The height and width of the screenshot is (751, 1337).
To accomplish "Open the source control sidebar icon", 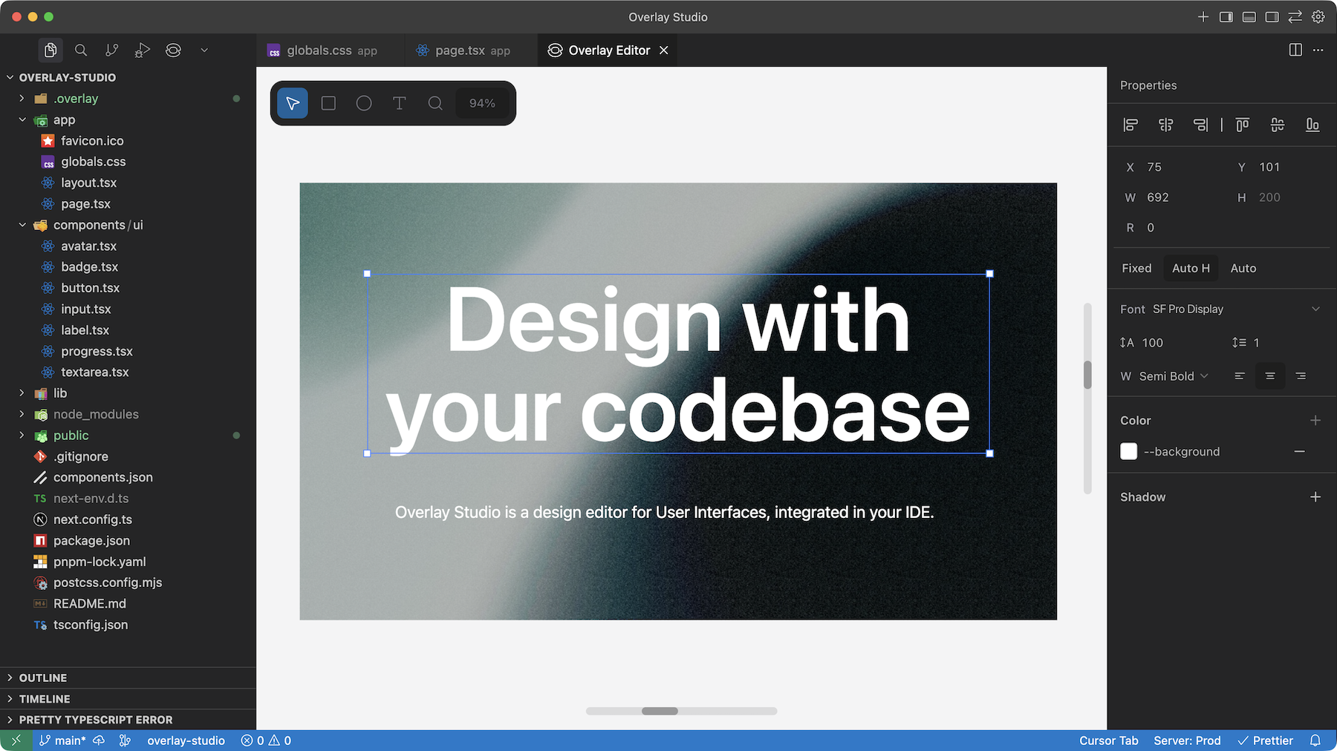I will pyautogui.click(x=111, y=50).
